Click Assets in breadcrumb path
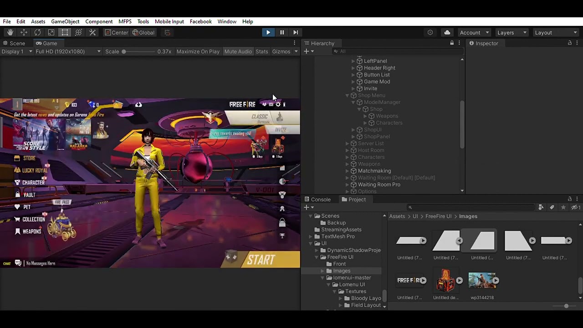 coord(397,216)
